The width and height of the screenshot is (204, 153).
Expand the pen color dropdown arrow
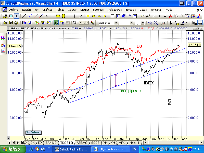(x=187, y=23)
